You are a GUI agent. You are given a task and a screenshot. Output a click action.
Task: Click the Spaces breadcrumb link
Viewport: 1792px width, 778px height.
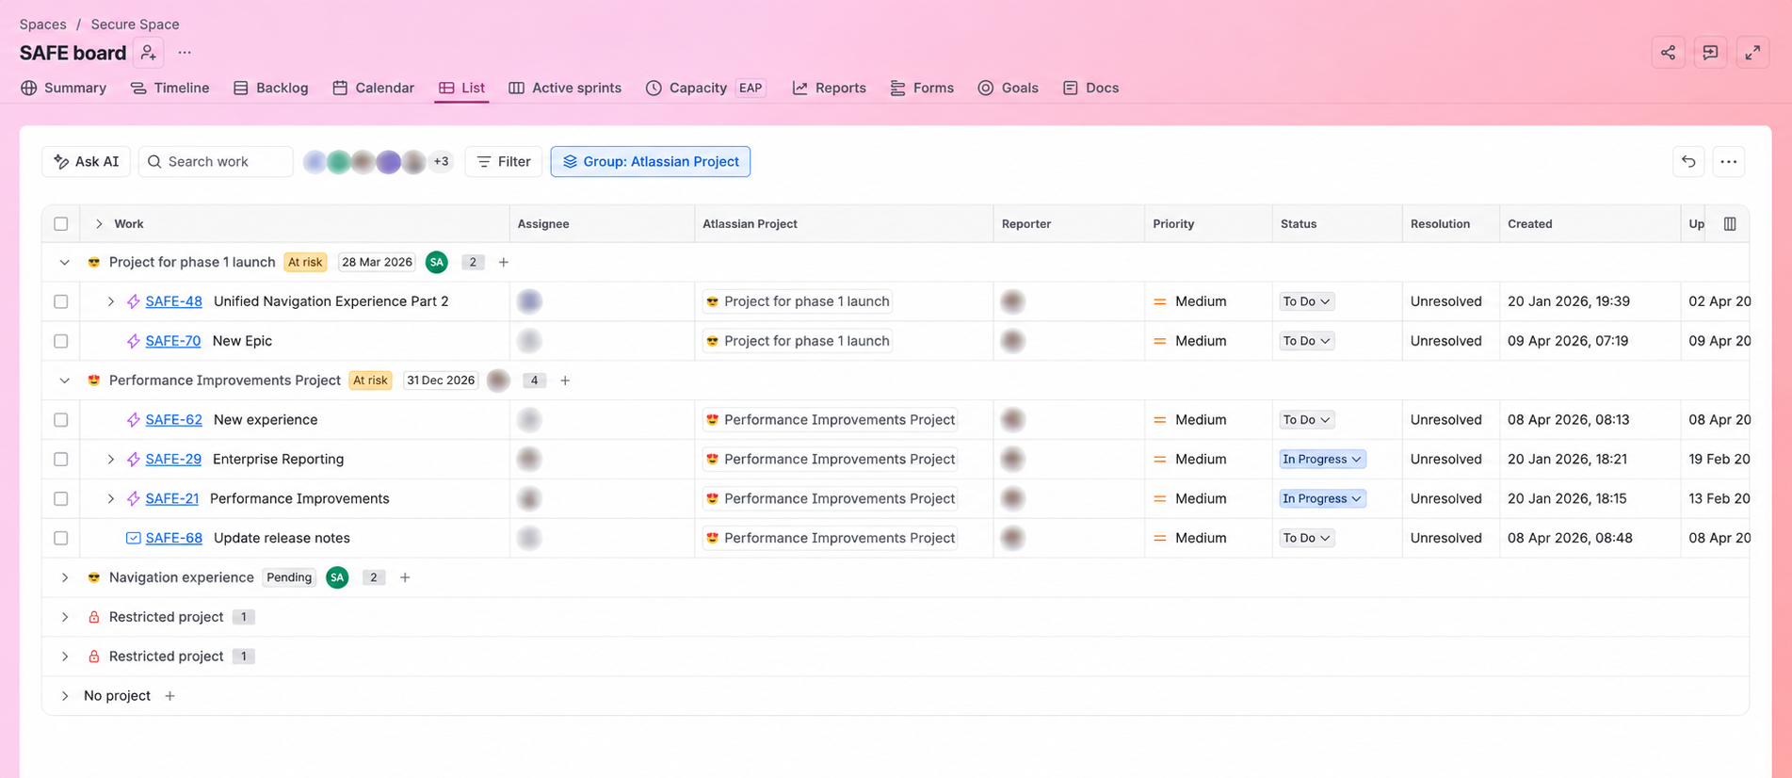pyautogui.click(x=43, y=24)
